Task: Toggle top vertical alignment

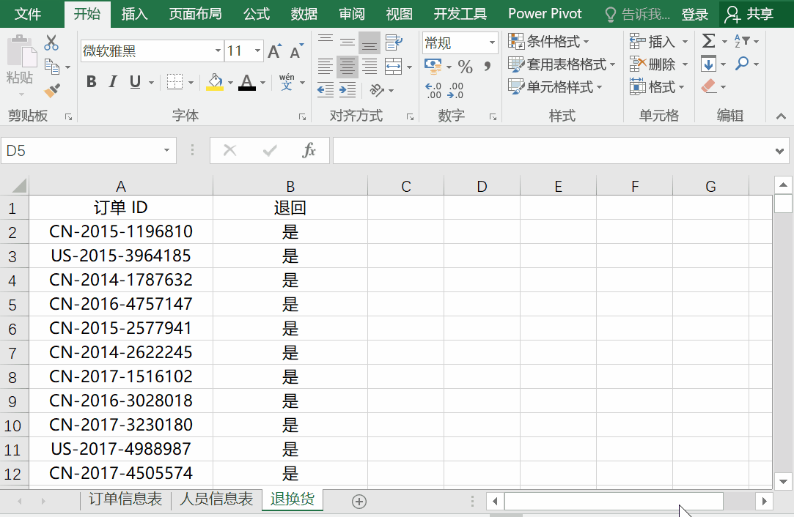Action: coord(325,42)
